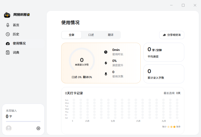Click the 翻译0% label
The width and height of the screenshot is (201, 137).
click(x=87, y=77)
